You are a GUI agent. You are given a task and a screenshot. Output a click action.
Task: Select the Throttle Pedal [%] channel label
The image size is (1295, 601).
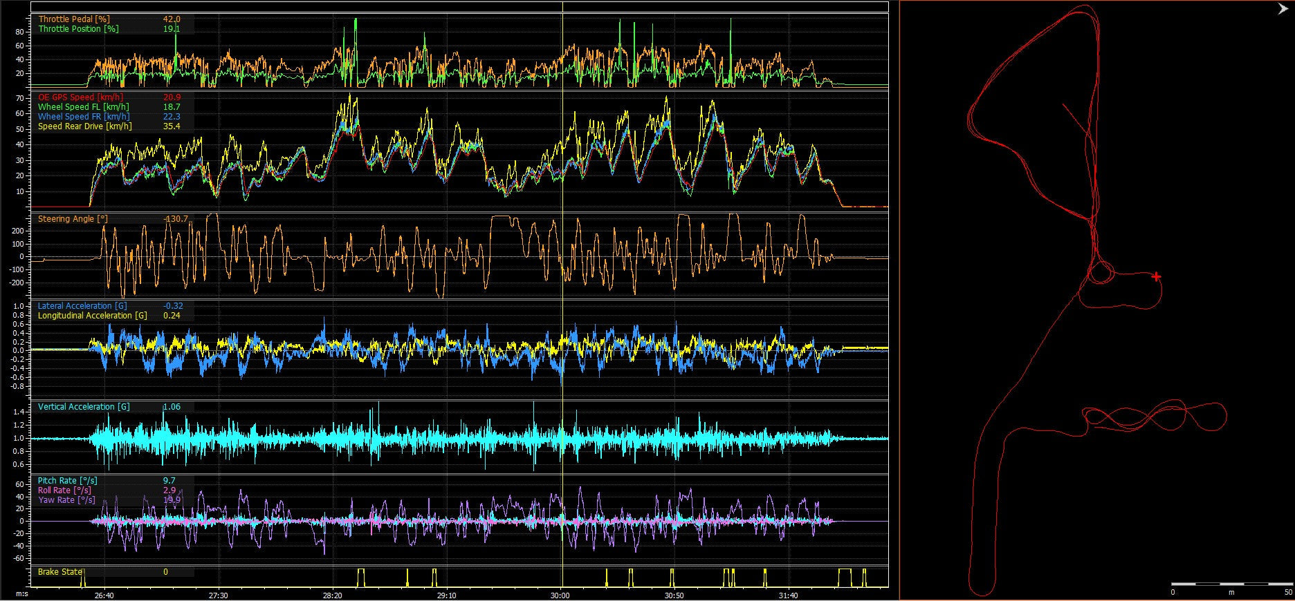pos(74,19)
